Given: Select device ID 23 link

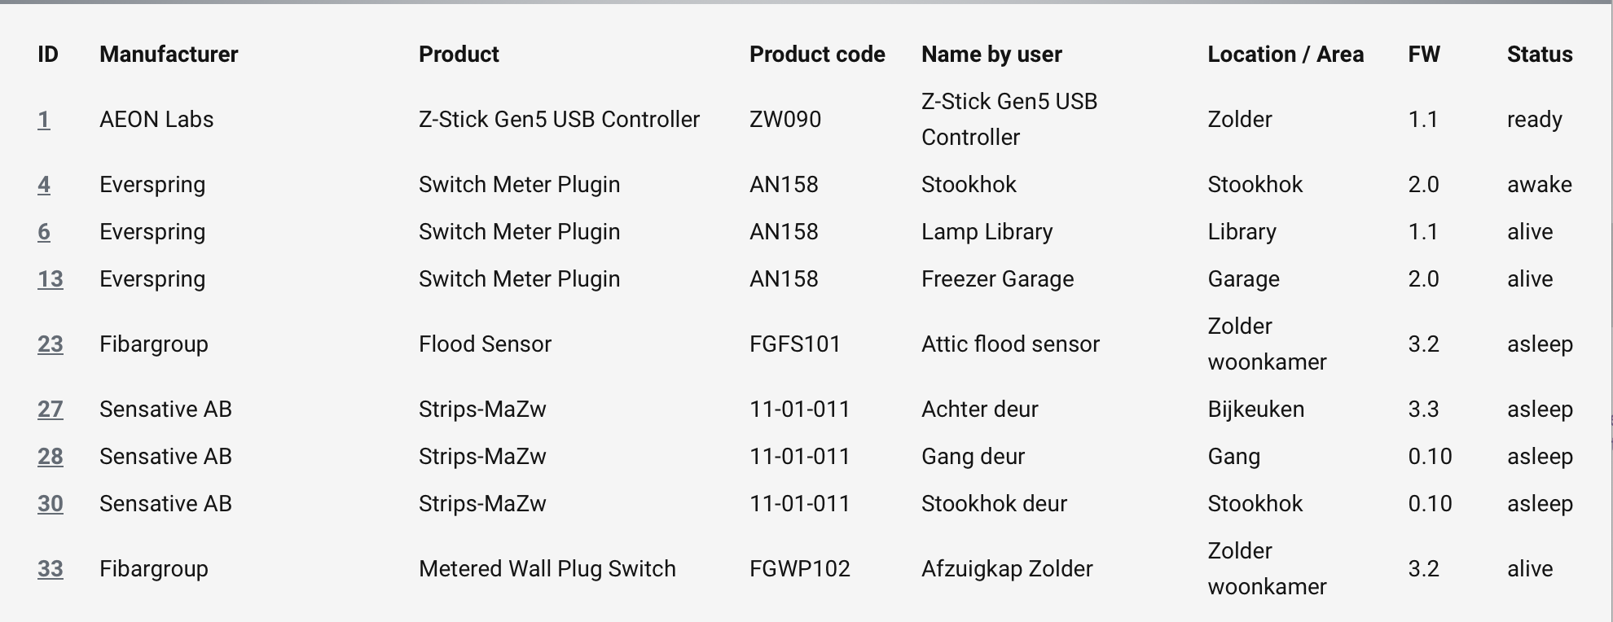Looking at the screenshot, I should (50, 344).
